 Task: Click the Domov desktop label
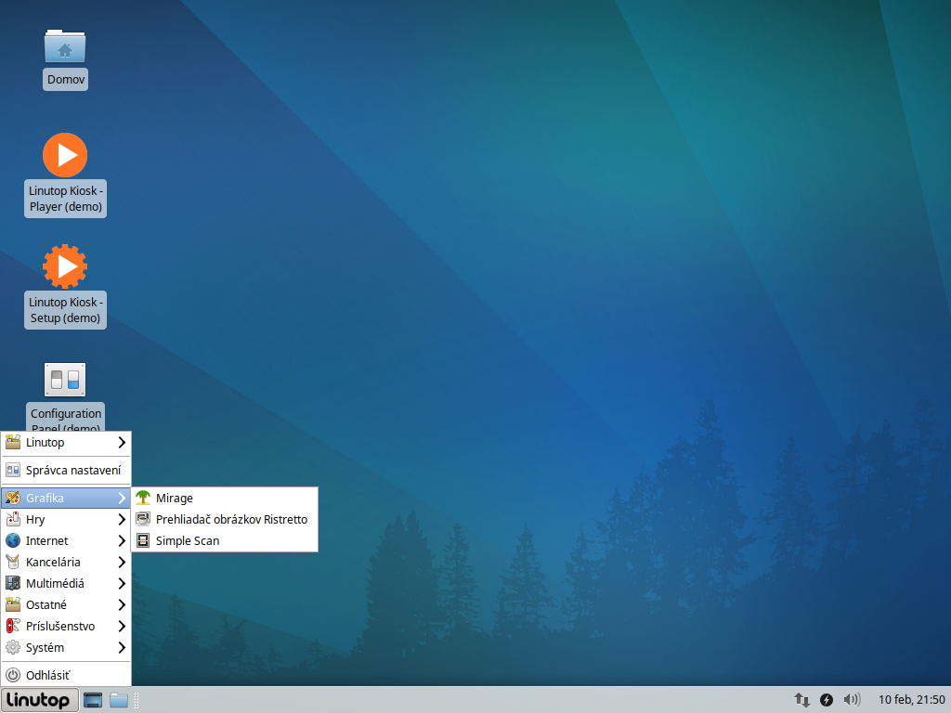(x=66, y=80)
